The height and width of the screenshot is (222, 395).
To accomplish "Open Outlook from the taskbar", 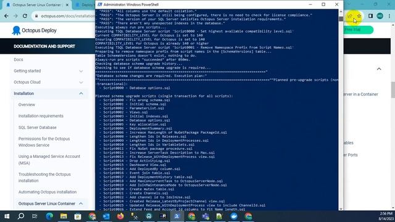I will point(106,216).
